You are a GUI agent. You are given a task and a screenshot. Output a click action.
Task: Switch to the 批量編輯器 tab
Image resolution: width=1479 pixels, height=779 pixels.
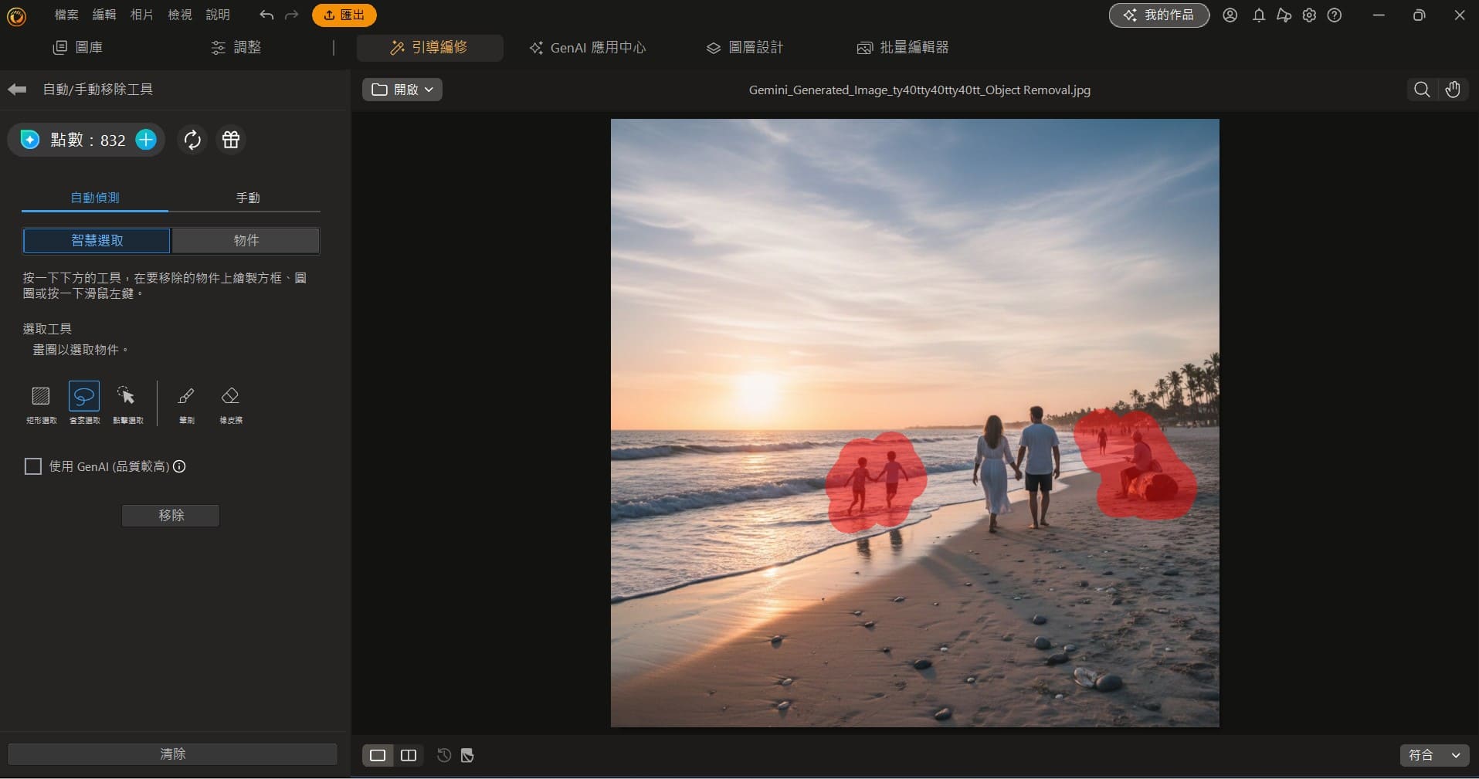(x=903, y=48)
